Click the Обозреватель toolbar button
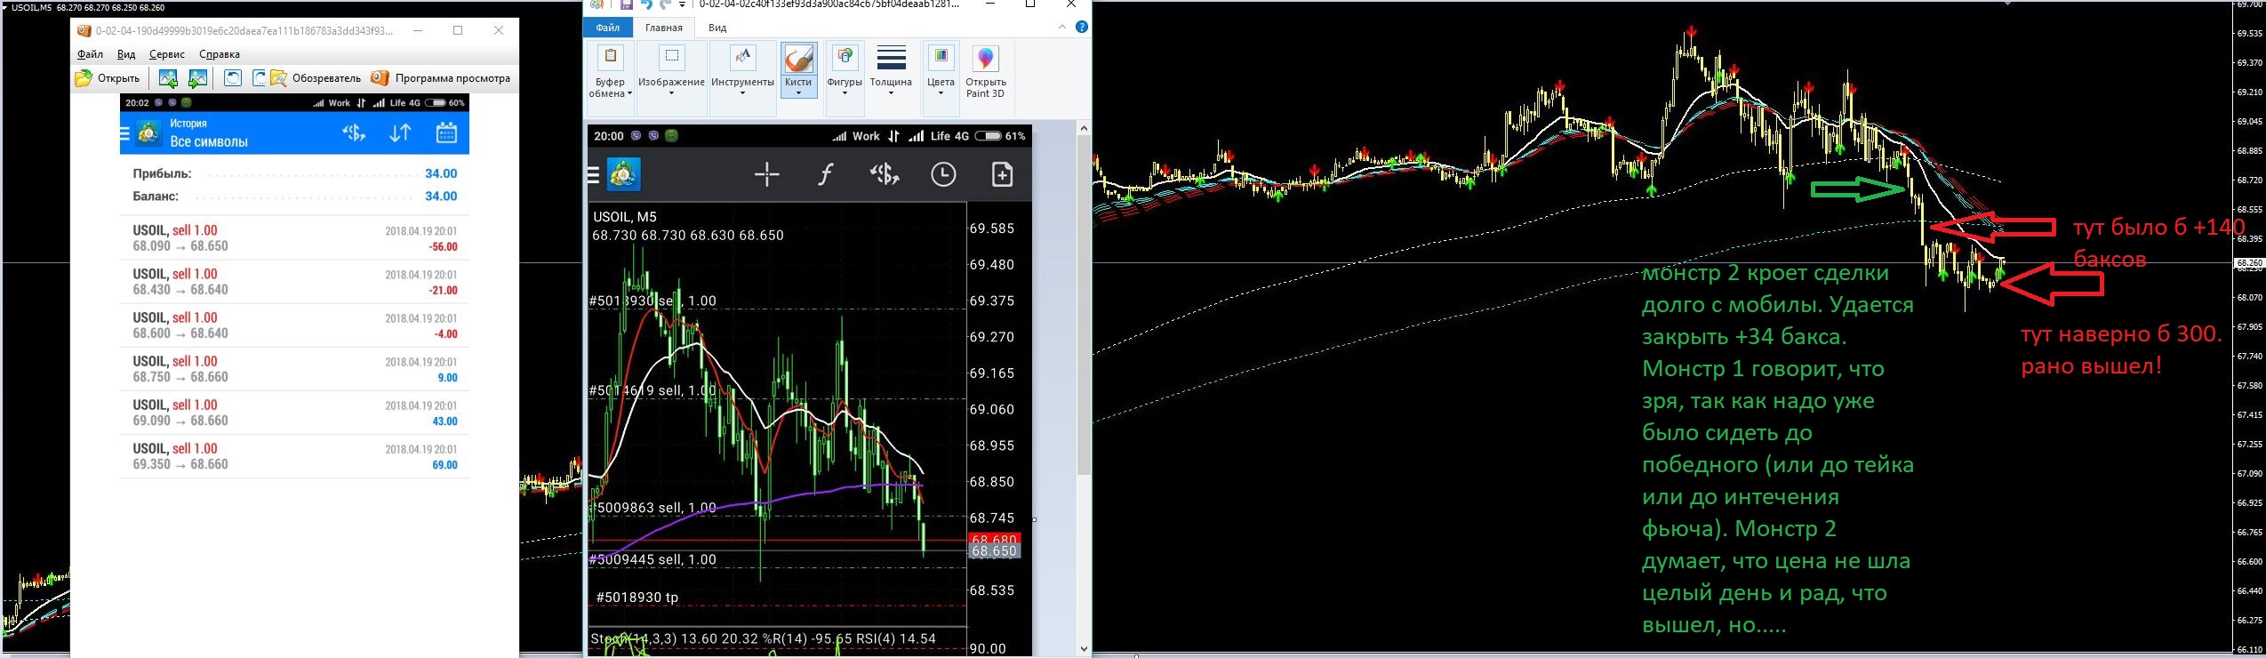Screen dimensions: 2266x658 coord(316,78)
